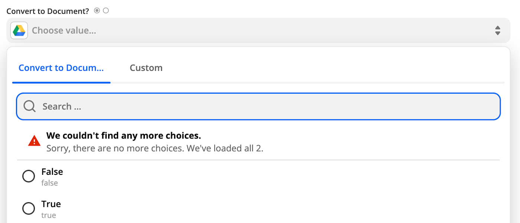Screen dimensions: 520x223
Task: Click the Google Drive app icon
Action: click(19, 30)
